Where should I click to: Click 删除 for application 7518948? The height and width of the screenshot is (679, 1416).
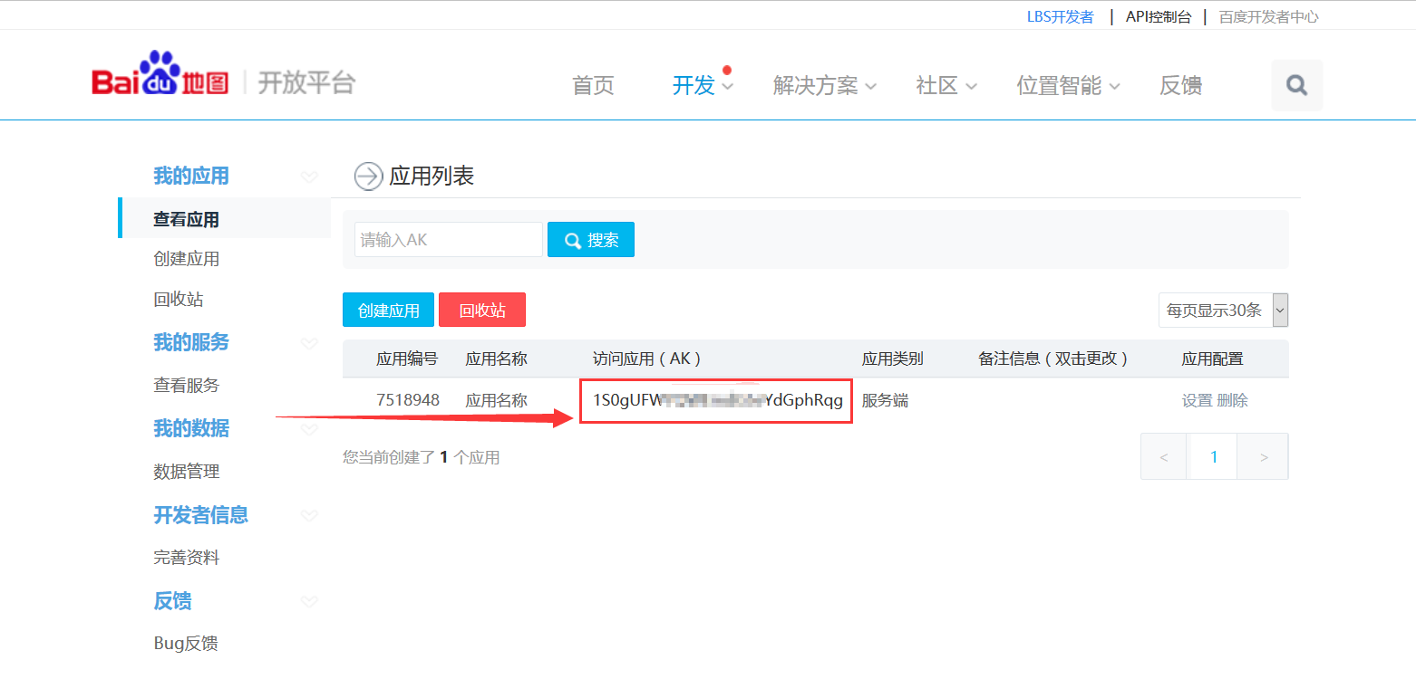[x=1233, y=400]
